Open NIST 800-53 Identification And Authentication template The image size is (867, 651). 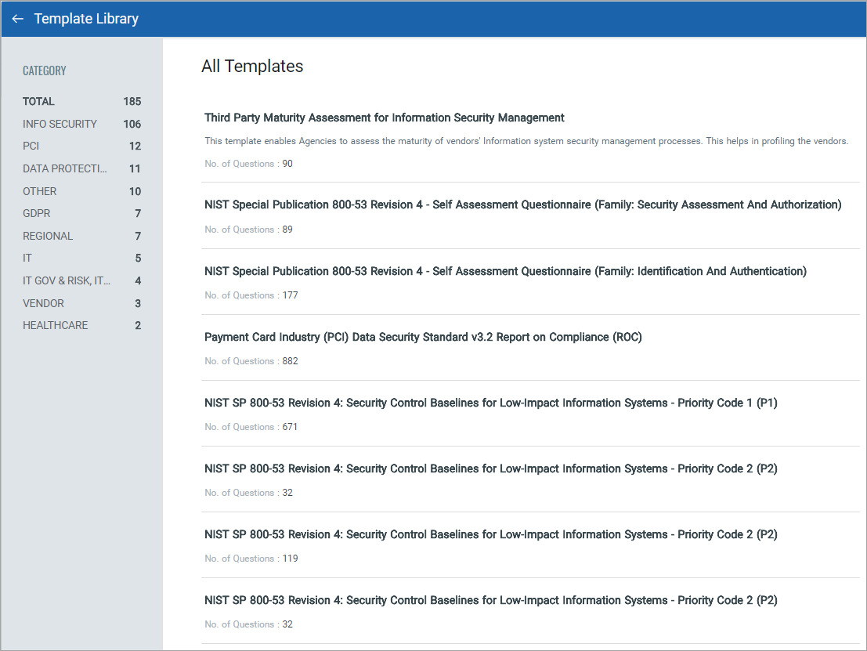(505, 271)
